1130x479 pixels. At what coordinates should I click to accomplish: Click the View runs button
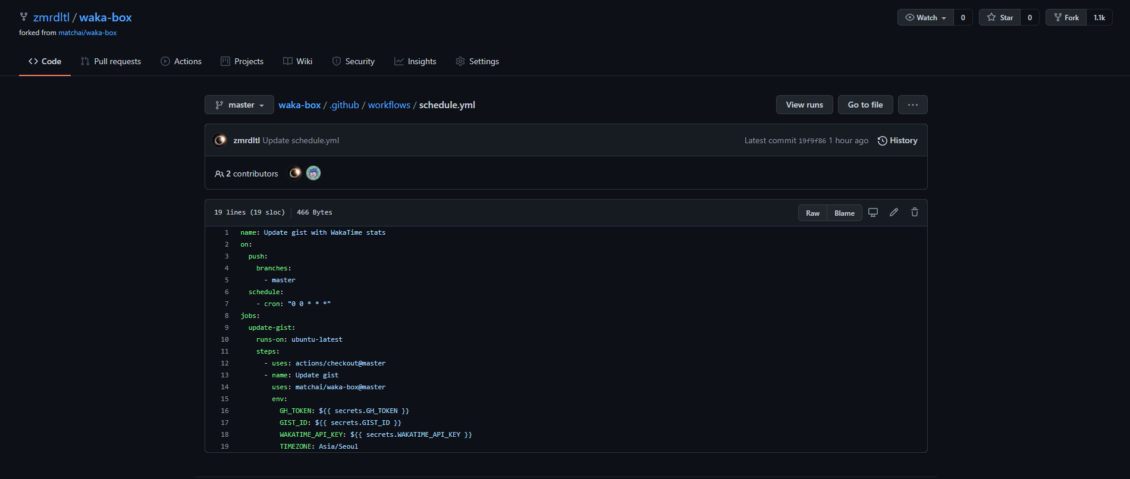coord(805,105)
